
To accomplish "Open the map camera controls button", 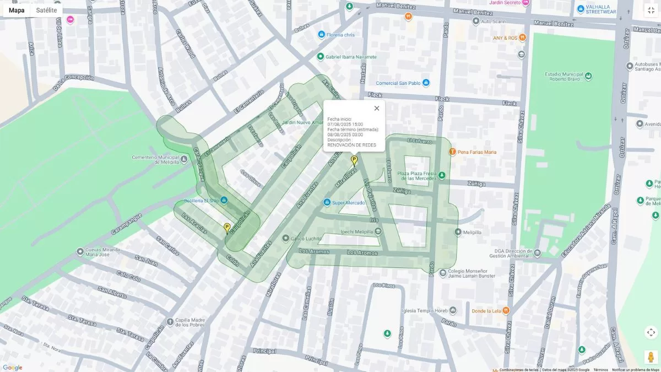I will 651,332.
